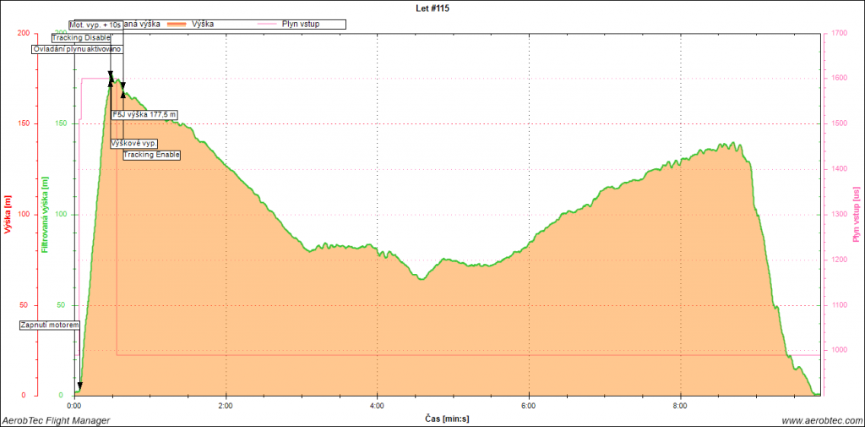Click the 4:00 tick label on time axis
Viewport: 865px width, 427px height.
click(x=378, y=405)
